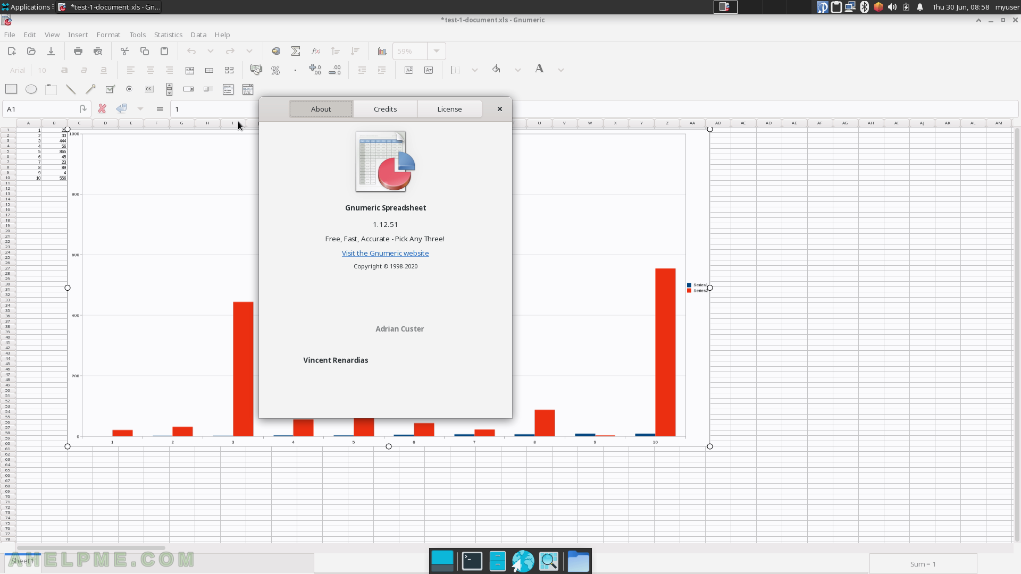Open the borders style dropdown arrow
1021x574 pixels.
(x=475, y=70)
